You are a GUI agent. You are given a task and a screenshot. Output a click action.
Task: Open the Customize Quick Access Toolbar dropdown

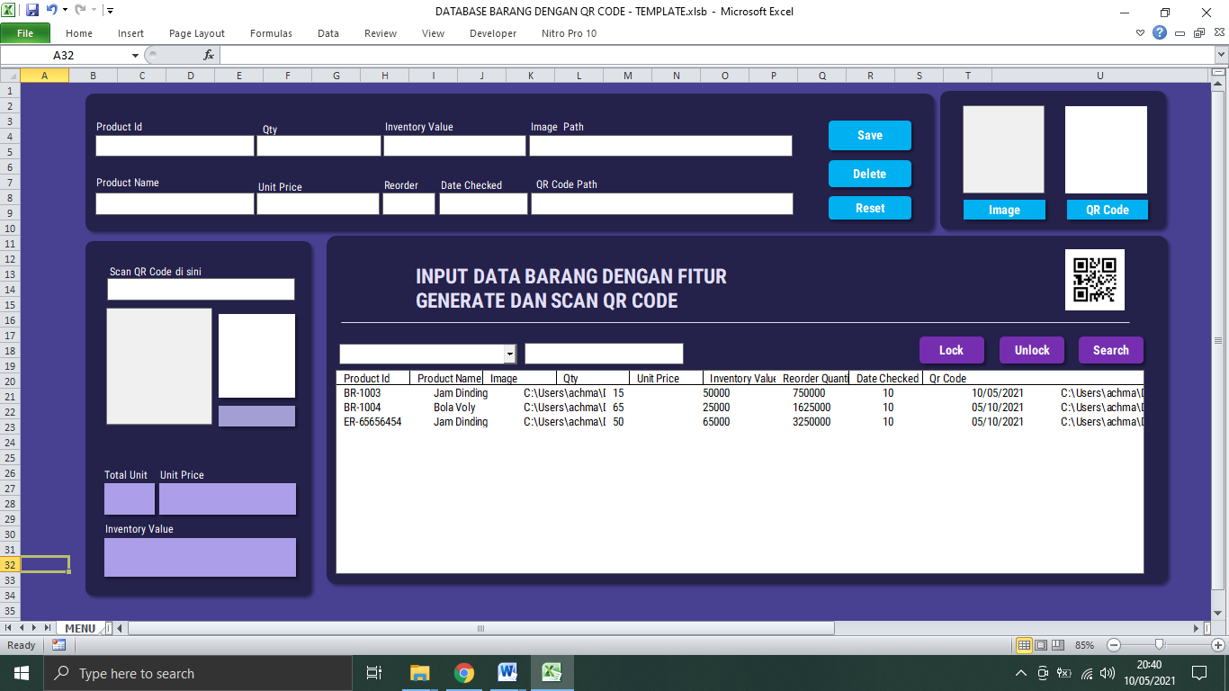pyautogui.click(x=110, y=8)
